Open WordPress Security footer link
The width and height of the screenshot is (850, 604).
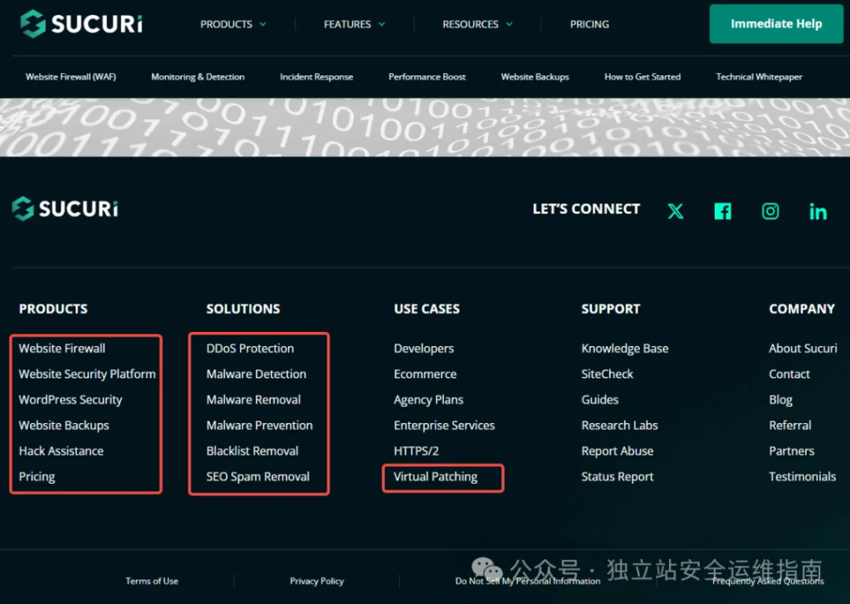(71, 400)
